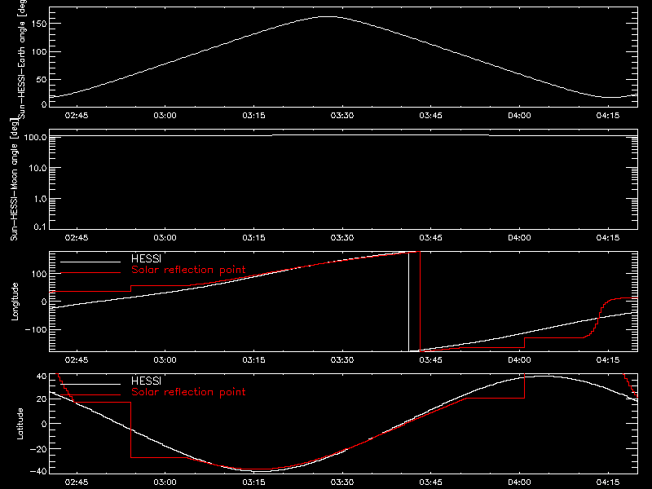
Task: Click white vertical wrap line in Longitude plot
Action: click(409, 302)
